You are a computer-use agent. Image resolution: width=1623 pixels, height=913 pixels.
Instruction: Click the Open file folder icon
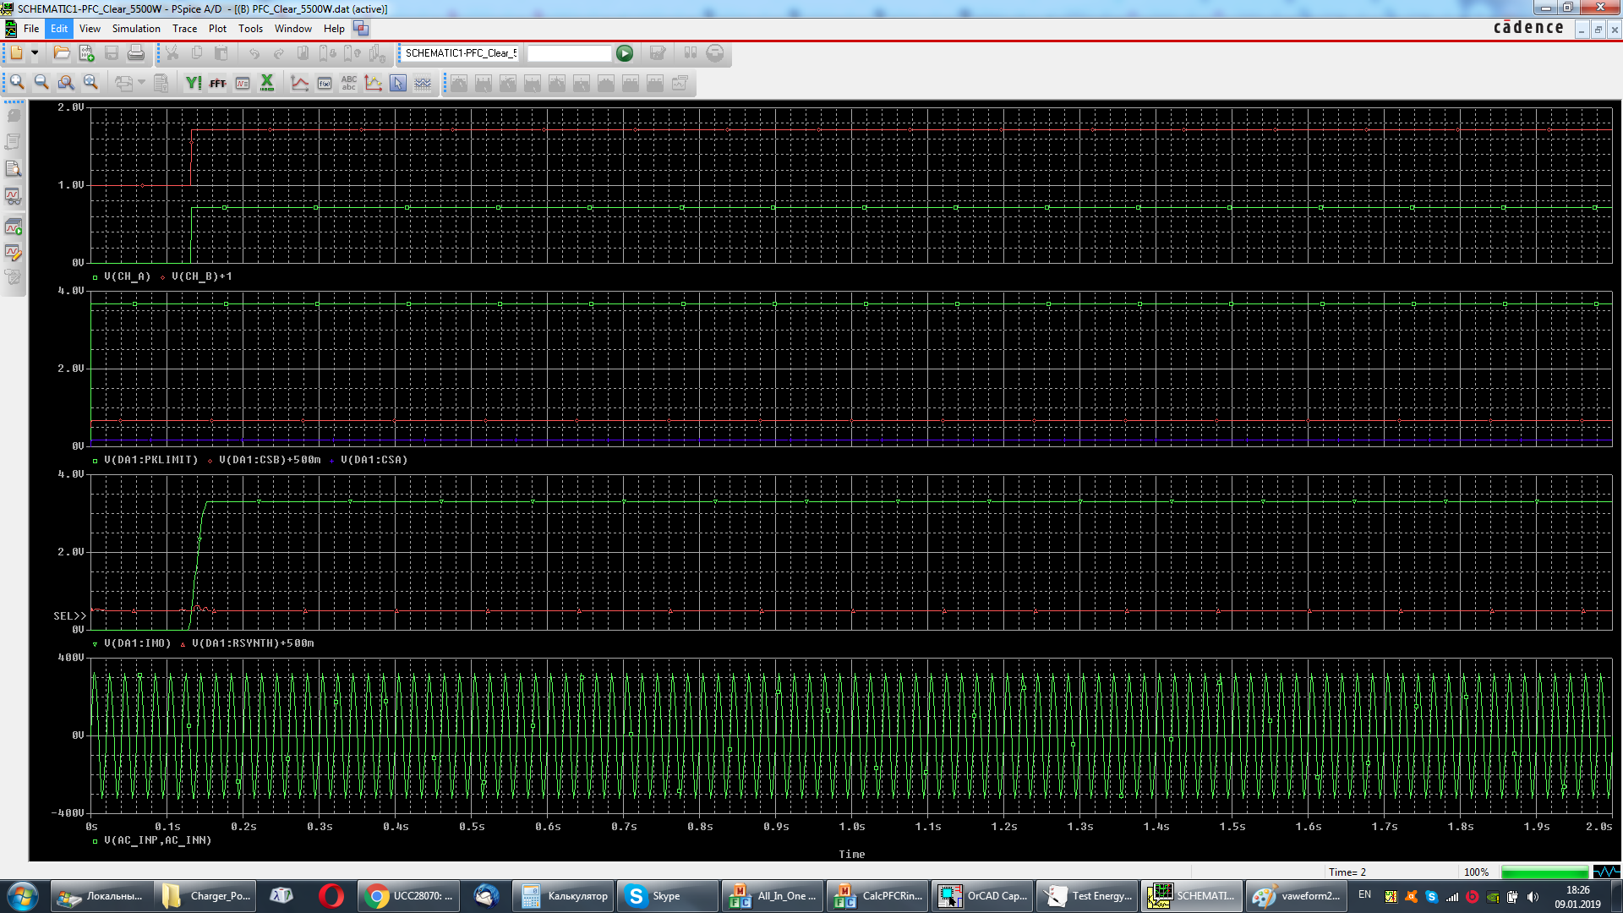(62, 53)
